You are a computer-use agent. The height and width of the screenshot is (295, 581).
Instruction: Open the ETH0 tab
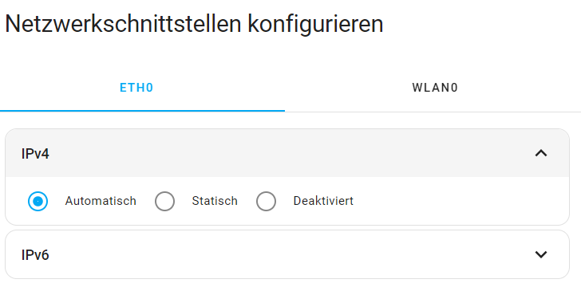(136, 88)
